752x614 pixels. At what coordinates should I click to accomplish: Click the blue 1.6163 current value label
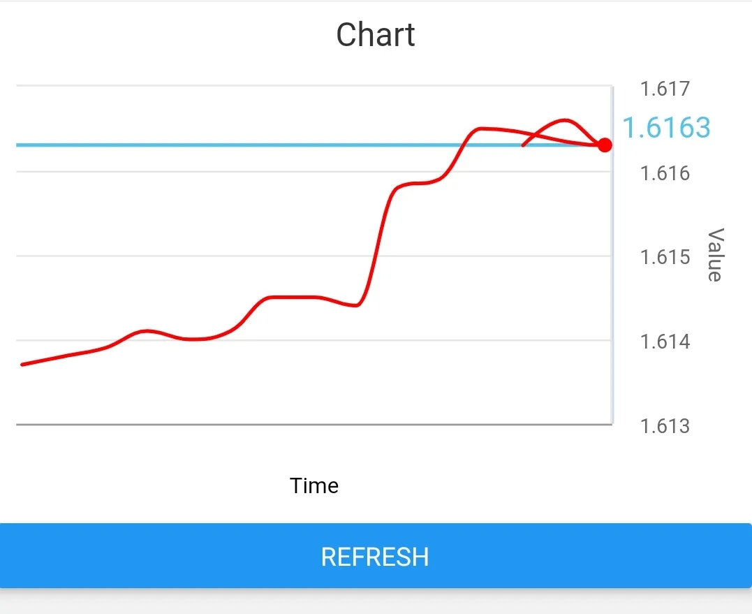(x=665, y=128)
